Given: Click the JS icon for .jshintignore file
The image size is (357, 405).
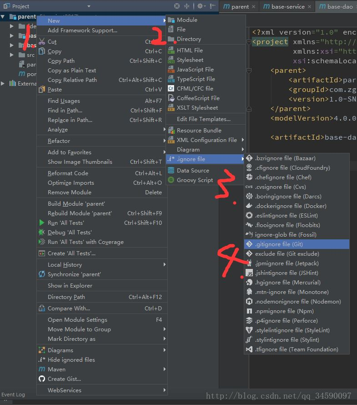Looking at the screenshot, I should coord(249,273).
